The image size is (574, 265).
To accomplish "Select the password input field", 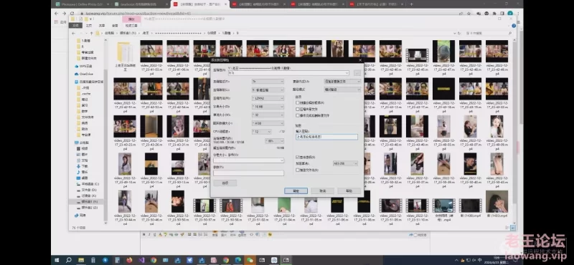I will click(x=326, y=137).
